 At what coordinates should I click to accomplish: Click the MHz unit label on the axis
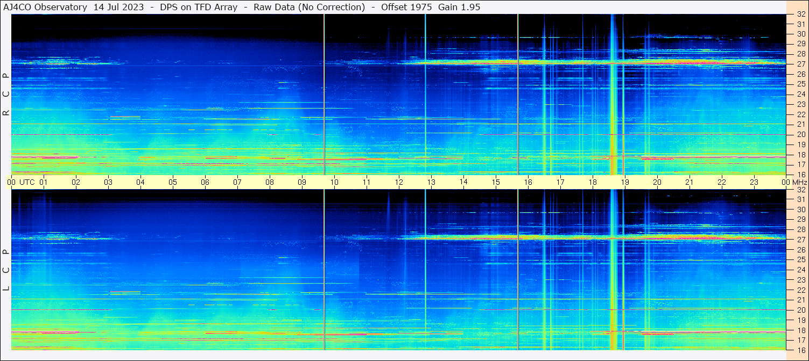[799, 182]
